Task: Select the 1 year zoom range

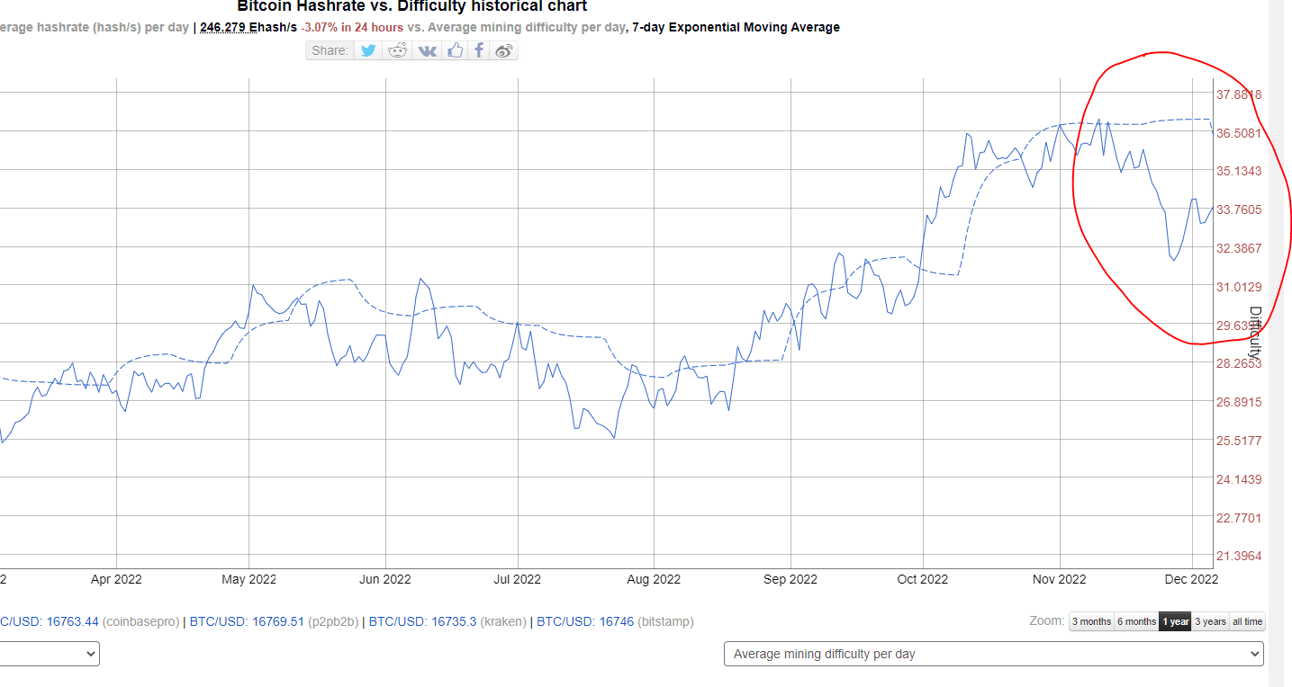Action: click(x=1175, y=621)
